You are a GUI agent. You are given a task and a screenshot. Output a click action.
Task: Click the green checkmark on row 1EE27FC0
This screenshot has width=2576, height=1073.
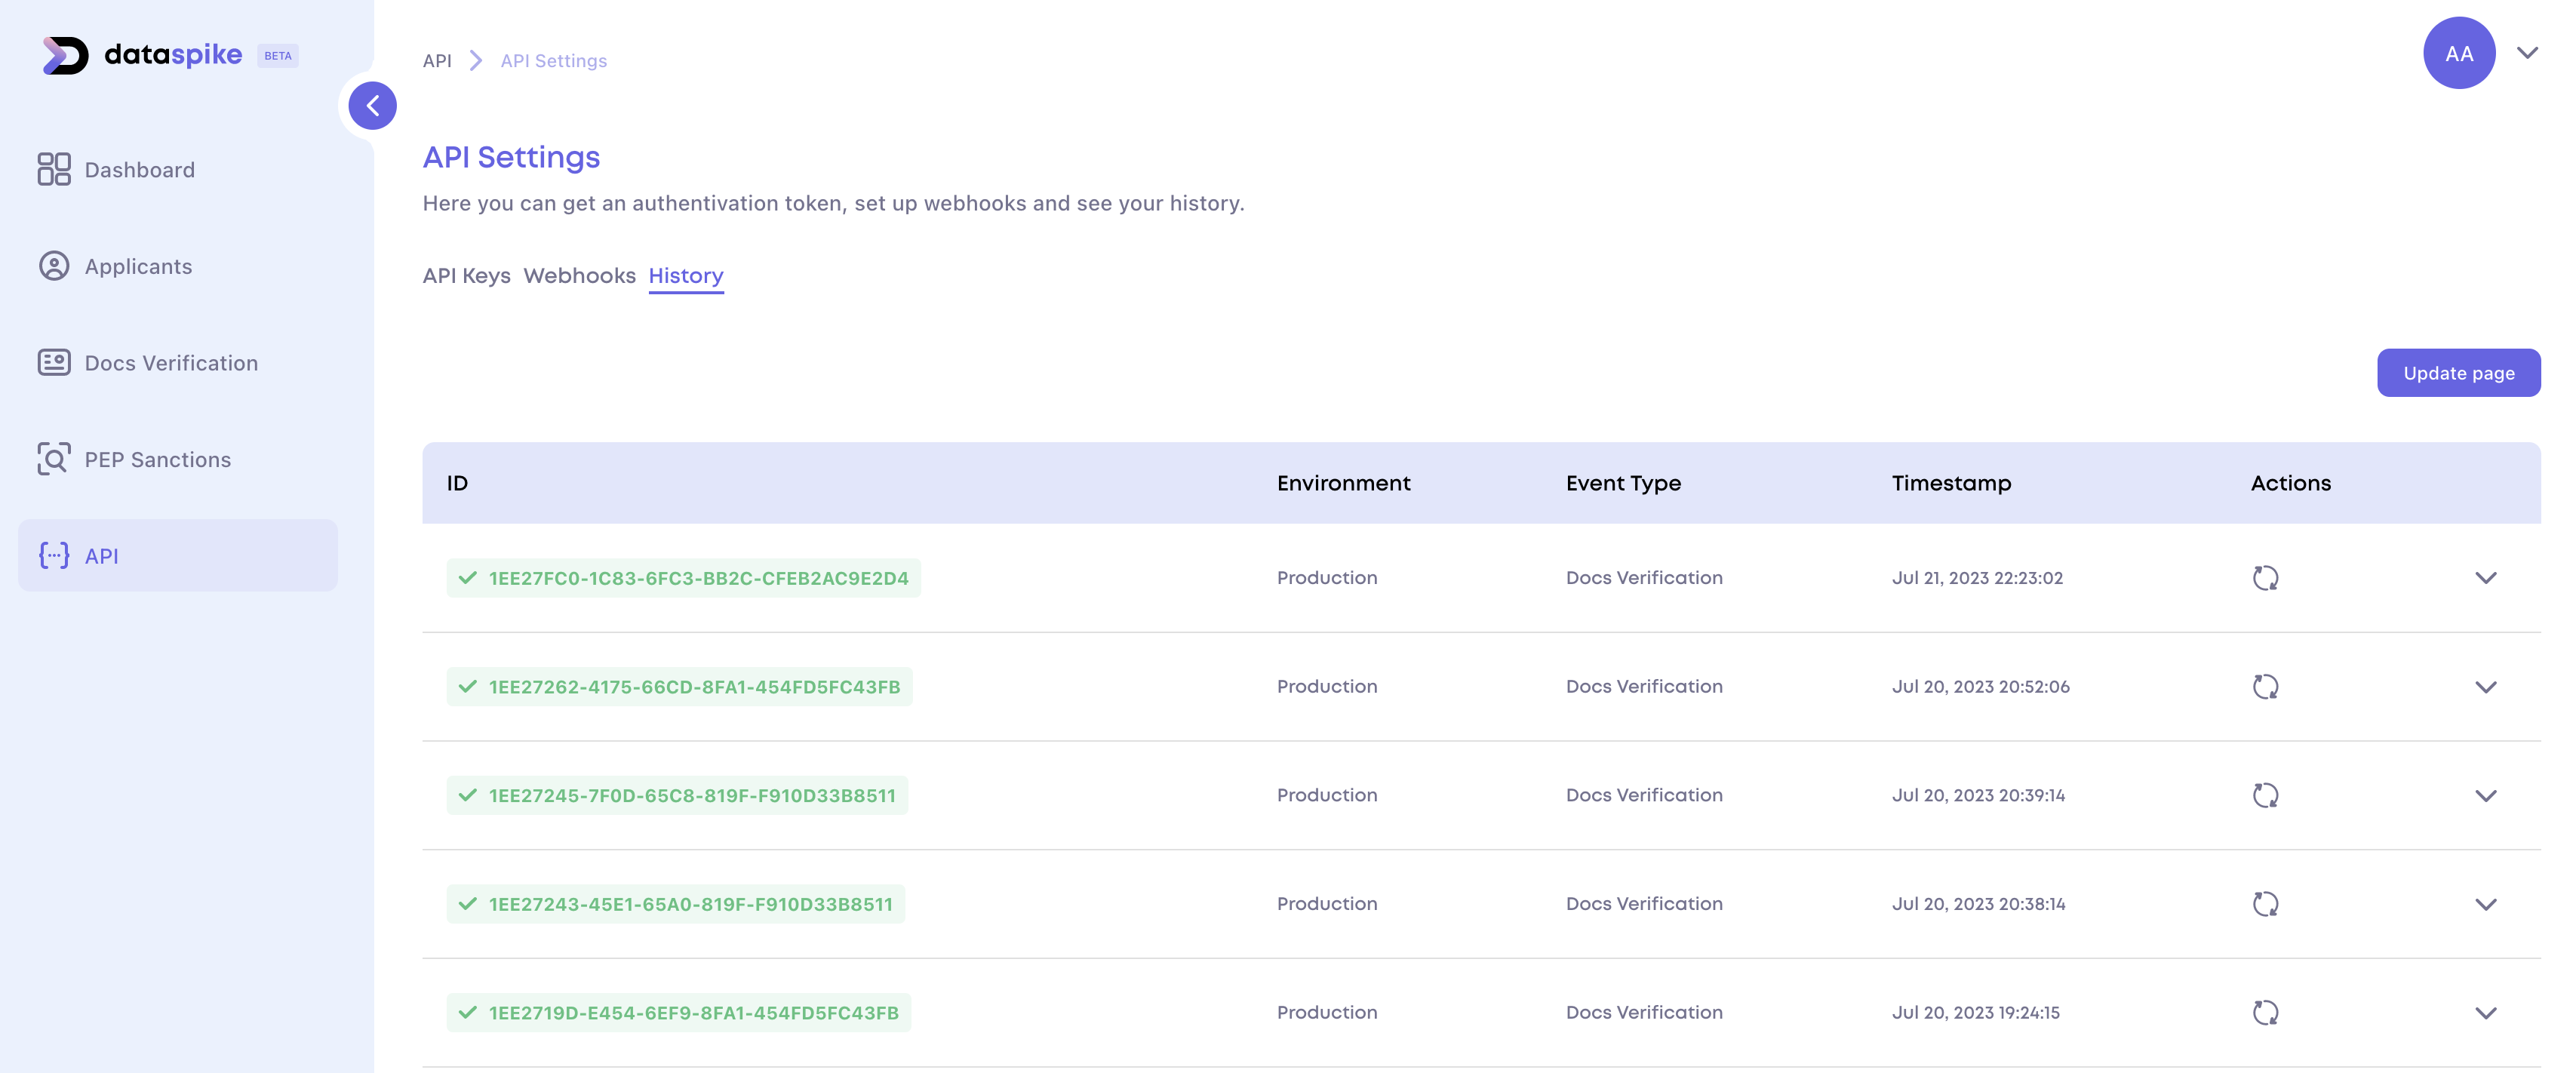click(x=467, y=578)
